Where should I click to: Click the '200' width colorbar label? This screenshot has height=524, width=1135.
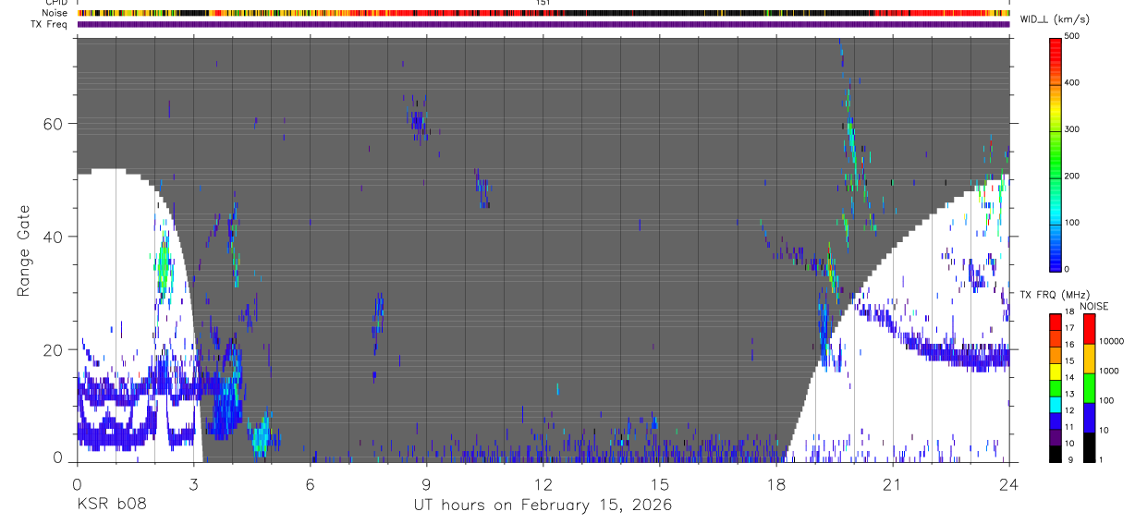(x=1072, y=176)
